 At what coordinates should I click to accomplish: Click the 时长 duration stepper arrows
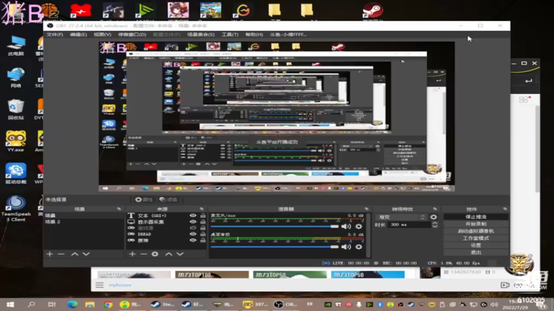435,225
